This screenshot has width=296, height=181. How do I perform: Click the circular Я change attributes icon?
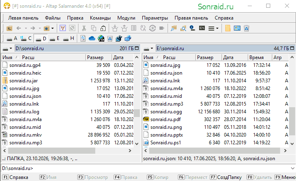(x=152, y=28)
